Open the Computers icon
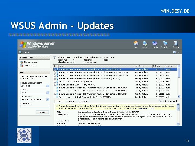The width and height of the screenshot is (195, 146). point(165,44)
